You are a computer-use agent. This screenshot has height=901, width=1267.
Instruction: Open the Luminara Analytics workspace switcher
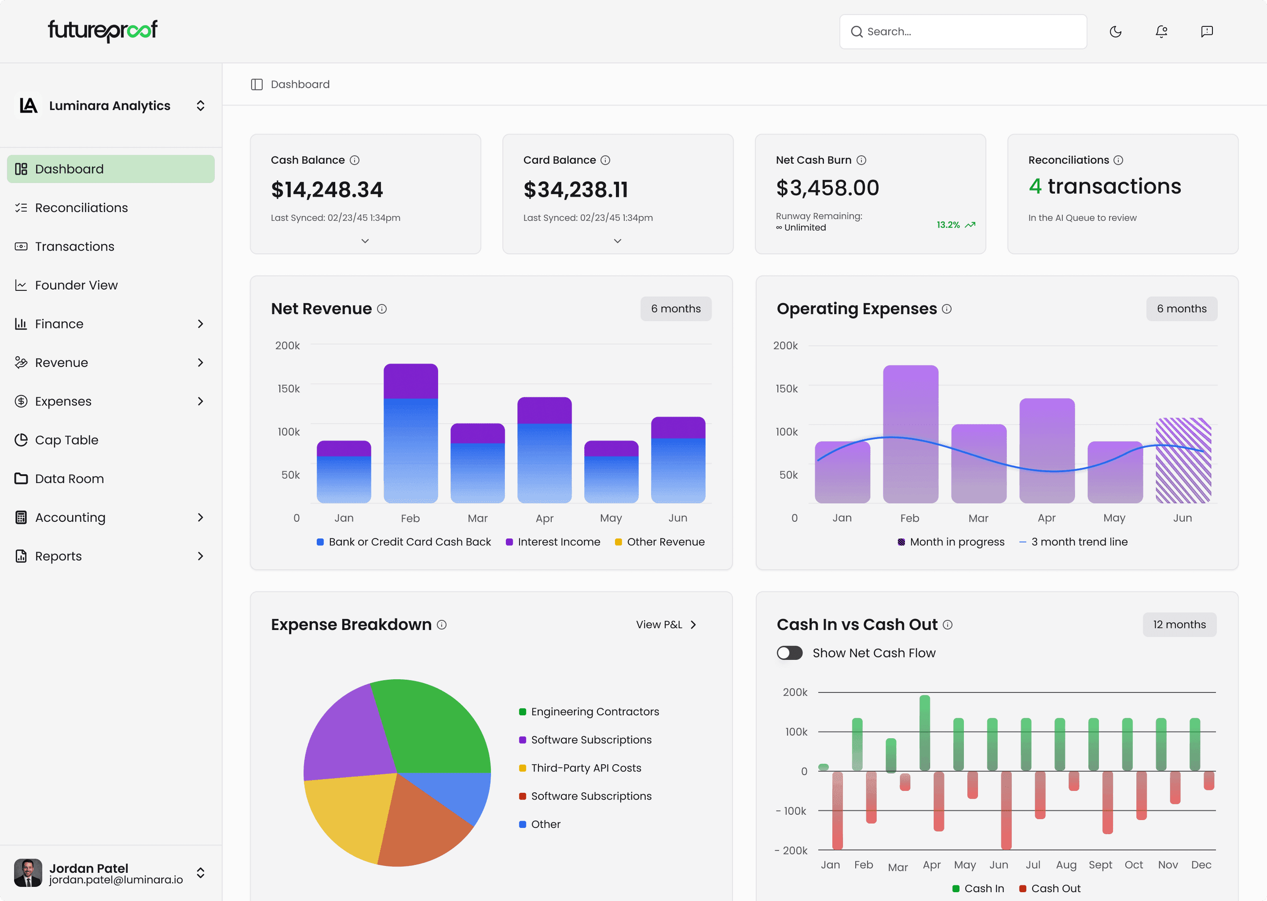click(200, 105)
